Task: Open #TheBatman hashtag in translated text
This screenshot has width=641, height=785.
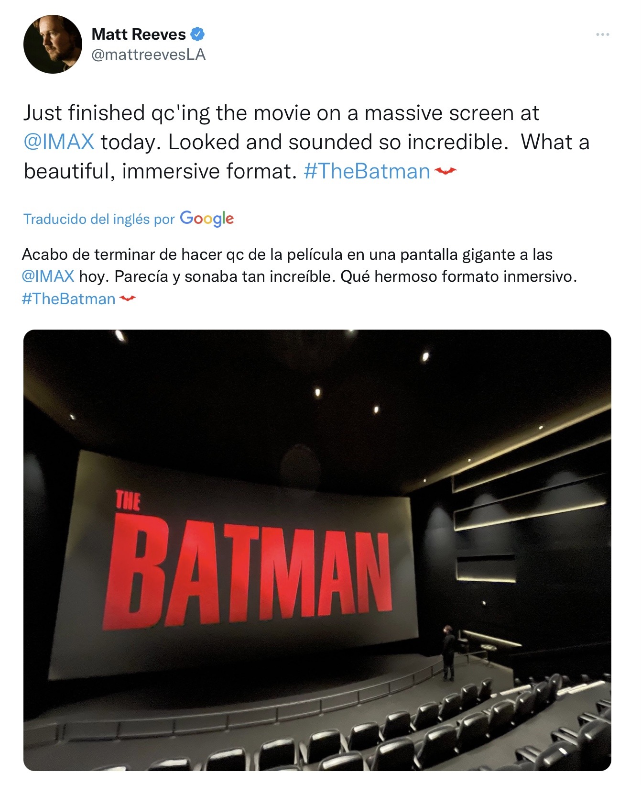Action: pos(69,299)
